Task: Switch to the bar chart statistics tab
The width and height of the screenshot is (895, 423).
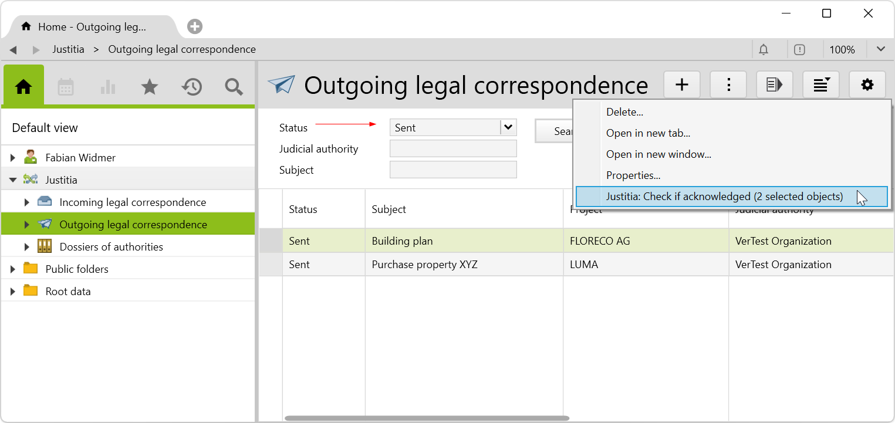Action: click(108, 87)
